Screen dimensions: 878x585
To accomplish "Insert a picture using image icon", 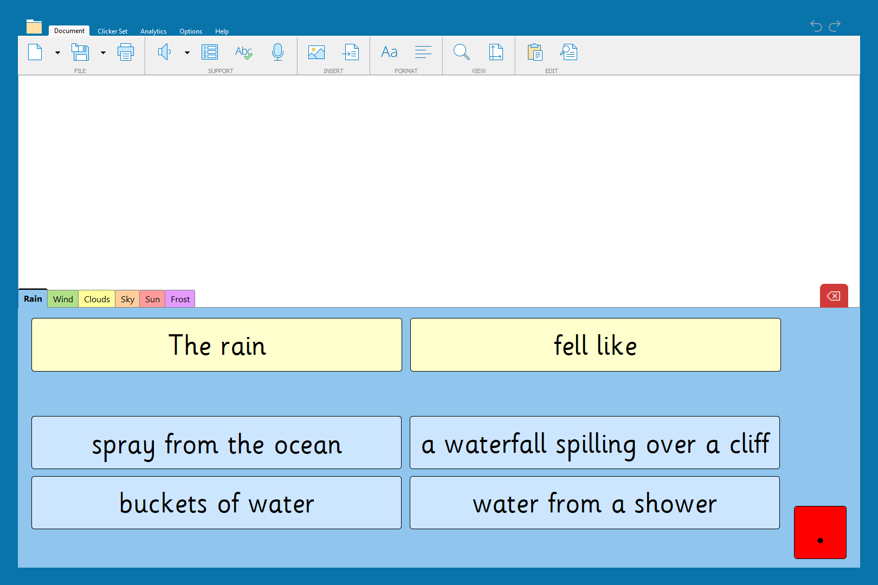I will (317, 53).
